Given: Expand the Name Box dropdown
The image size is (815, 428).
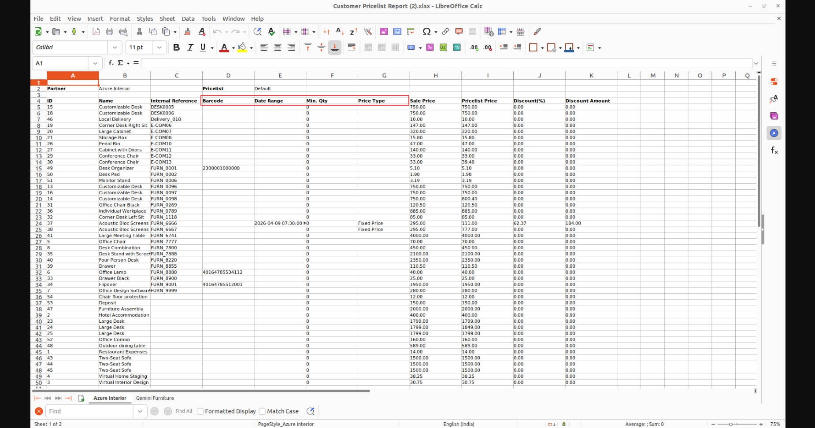Looking at the screenshot, I should point(95,63).
